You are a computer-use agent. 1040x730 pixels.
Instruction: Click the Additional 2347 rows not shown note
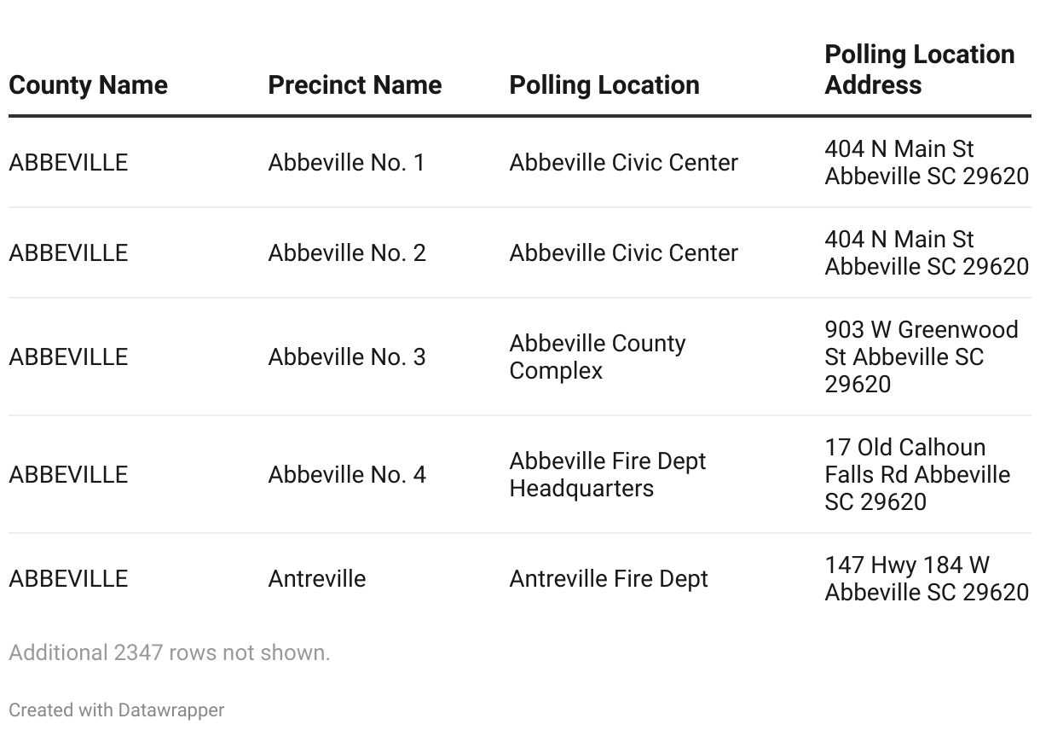pos(170,653)
